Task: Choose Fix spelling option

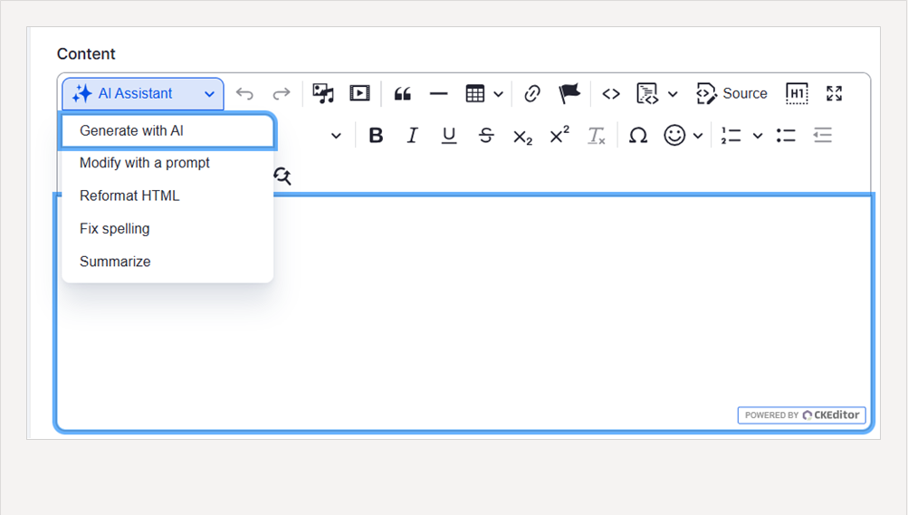Action: (x=167, y=229)
